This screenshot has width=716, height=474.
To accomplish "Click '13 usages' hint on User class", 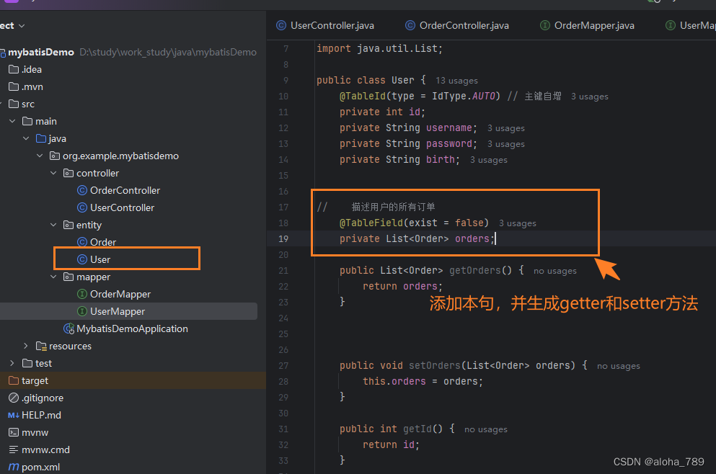I will [x=456, y=81].
